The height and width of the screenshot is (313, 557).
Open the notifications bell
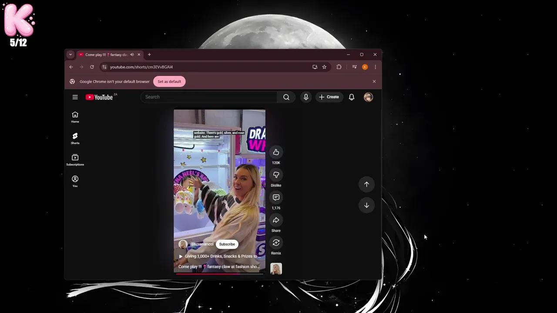pos(352,97)
